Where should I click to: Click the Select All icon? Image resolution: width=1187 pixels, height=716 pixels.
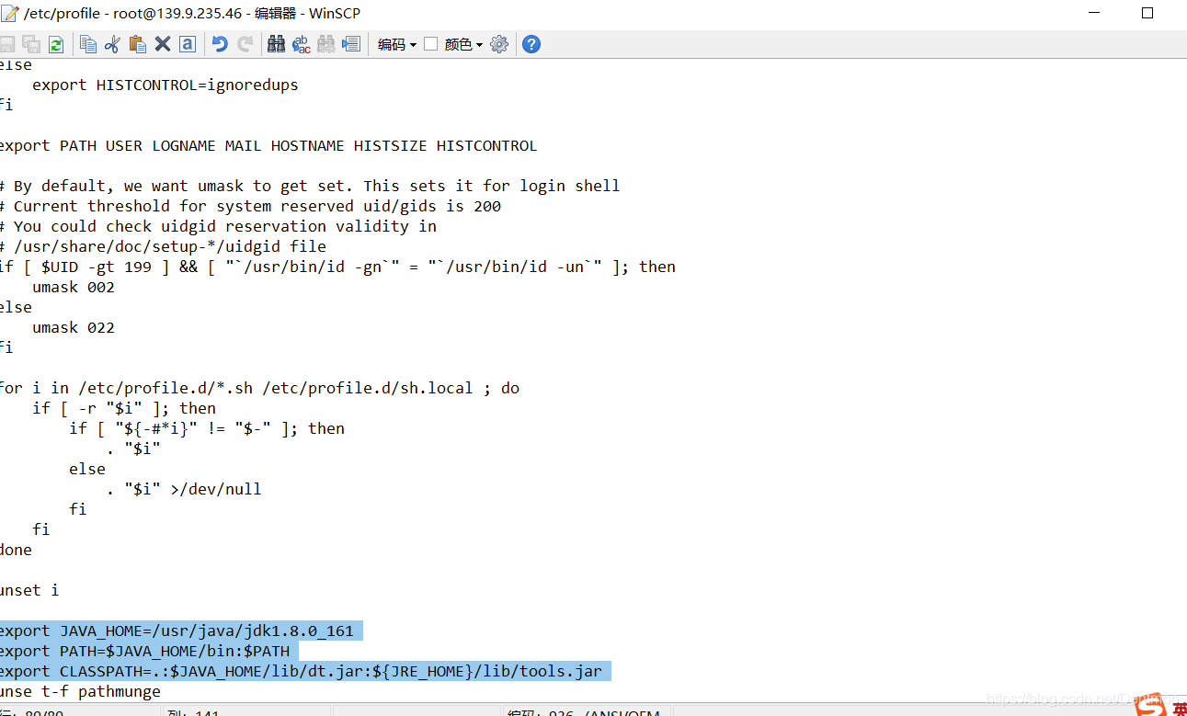188,44
